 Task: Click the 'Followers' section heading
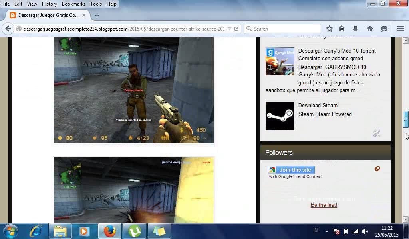point(279,153)
